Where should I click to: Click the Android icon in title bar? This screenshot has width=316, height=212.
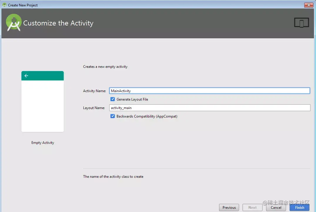(x=4, y=5)
